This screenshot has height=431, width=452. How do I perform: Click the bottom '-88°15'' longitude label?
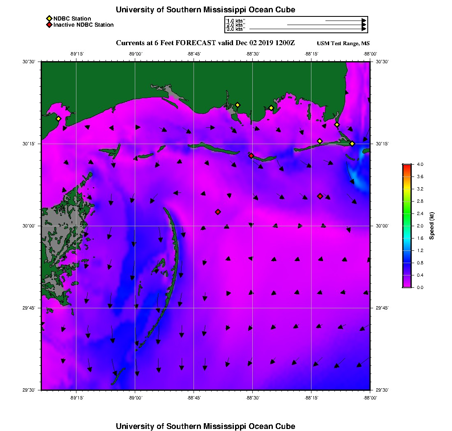click(311, 398)
